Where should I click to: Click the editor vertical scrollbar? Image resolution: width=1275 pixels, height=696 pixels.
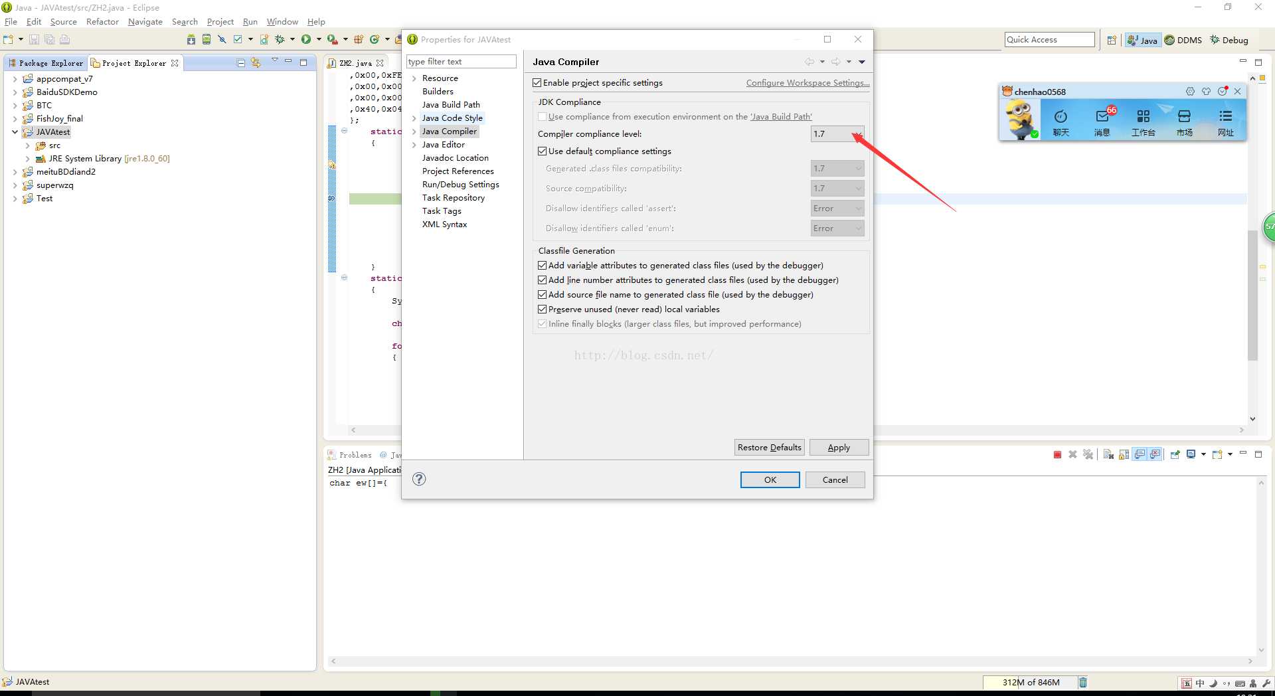1253,296
